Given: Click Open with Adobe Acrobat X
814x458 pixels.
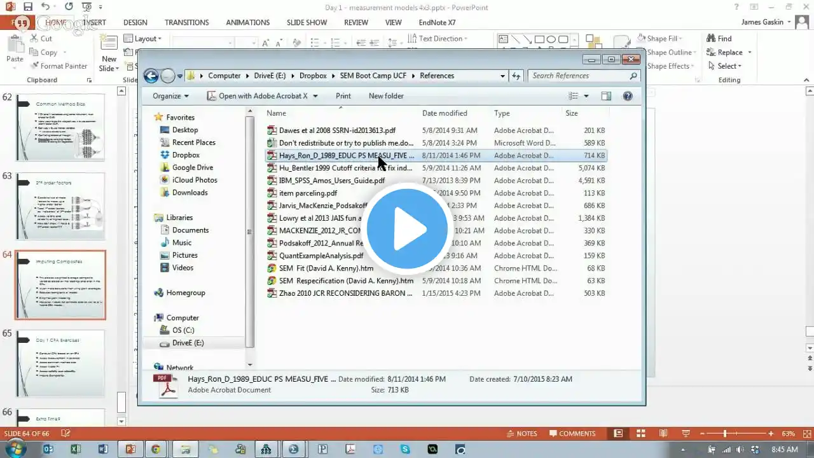Looking at the screenshot, I should (x=257, y=96).
